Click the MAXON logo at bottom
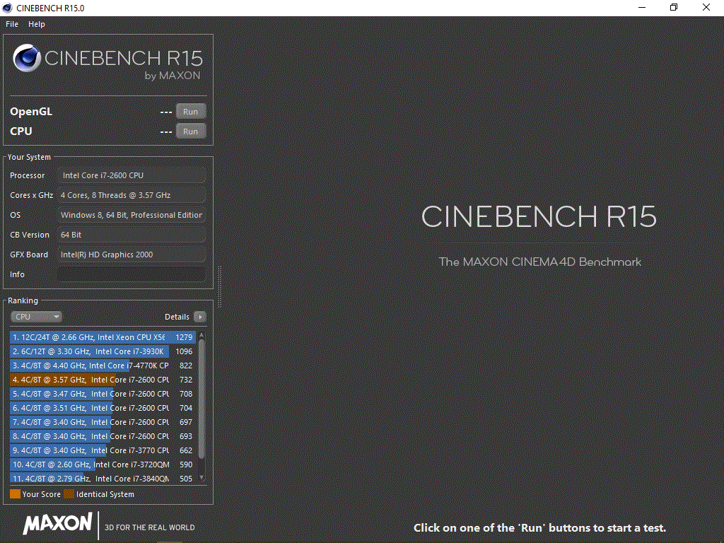 [58, 524]
